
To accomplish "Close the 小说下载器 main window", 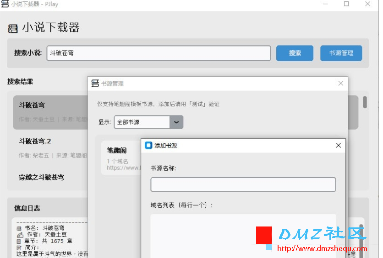I will (367, 4).
